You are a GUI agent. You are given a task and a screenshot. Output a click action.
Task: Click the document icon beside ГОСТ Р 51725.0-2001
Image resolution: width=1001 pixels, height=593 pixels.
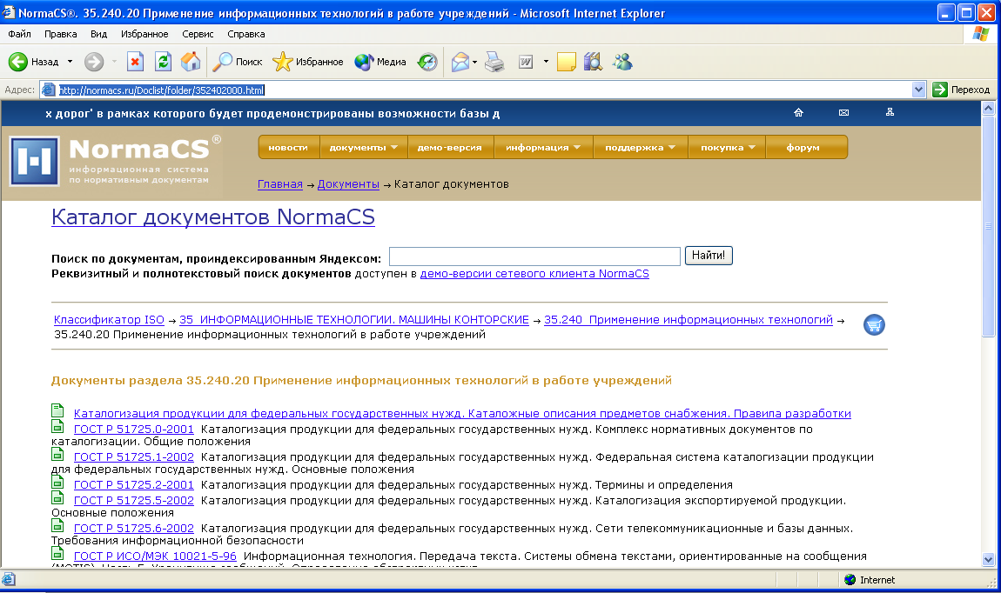click(57, 427)
